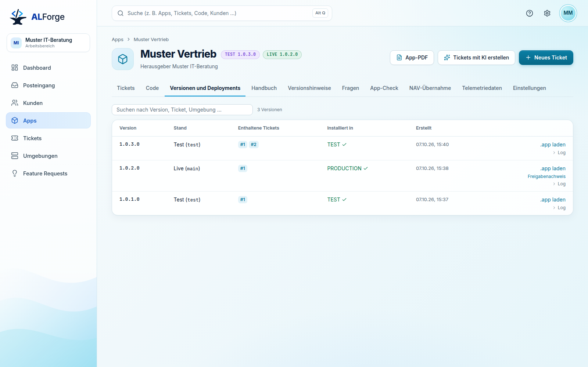Click Apps in the breadcrumb
The height and width of the screenshot is (367, 588).
click(x=118, y=40)
